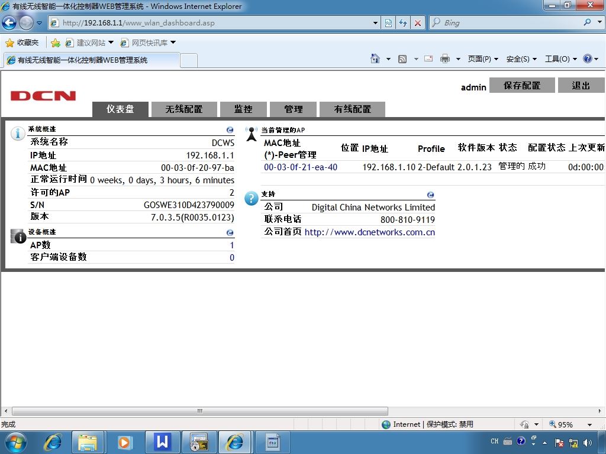Click the 联系电话 value 800-810-9119
Screen dimensions: 606x454
point(408,220)
